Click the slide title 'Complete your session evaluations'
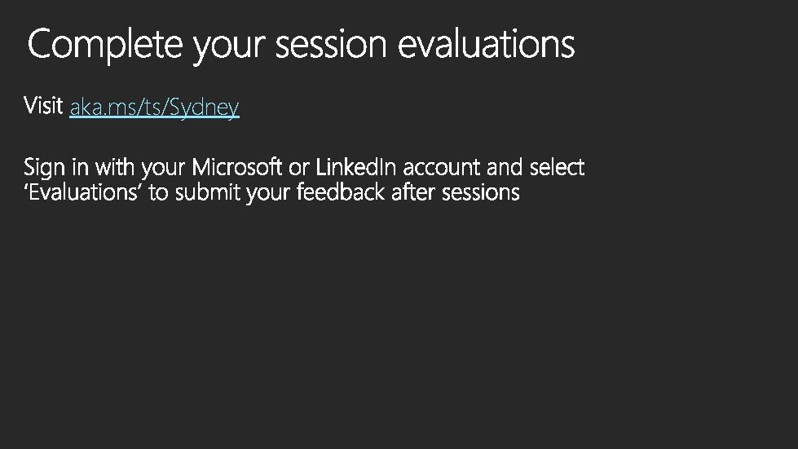Viewport: 798px width, 449px height. pos(302,46)
